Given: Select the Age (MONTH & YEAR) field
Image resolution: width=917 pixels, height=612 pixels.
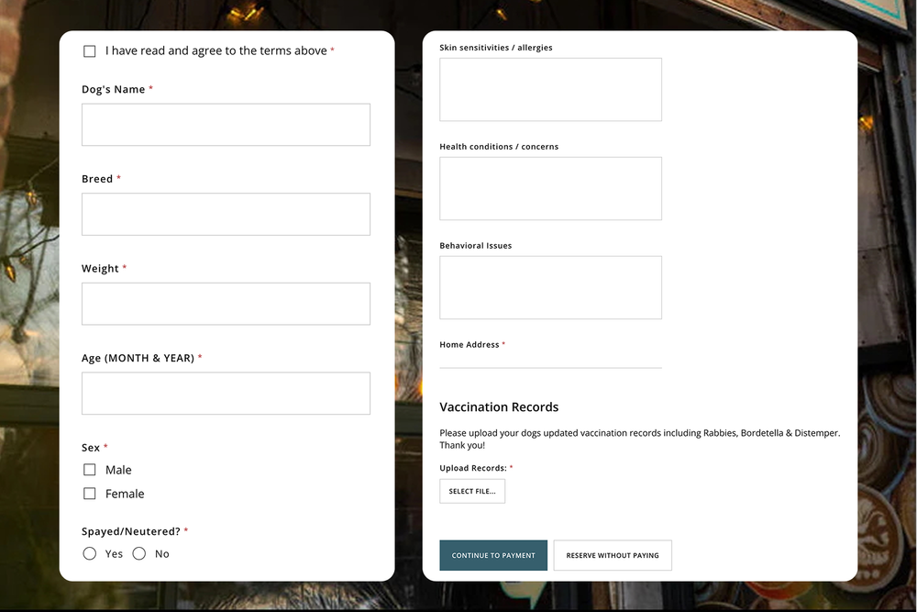Looking at the screenshot, I should click(226, 394).
